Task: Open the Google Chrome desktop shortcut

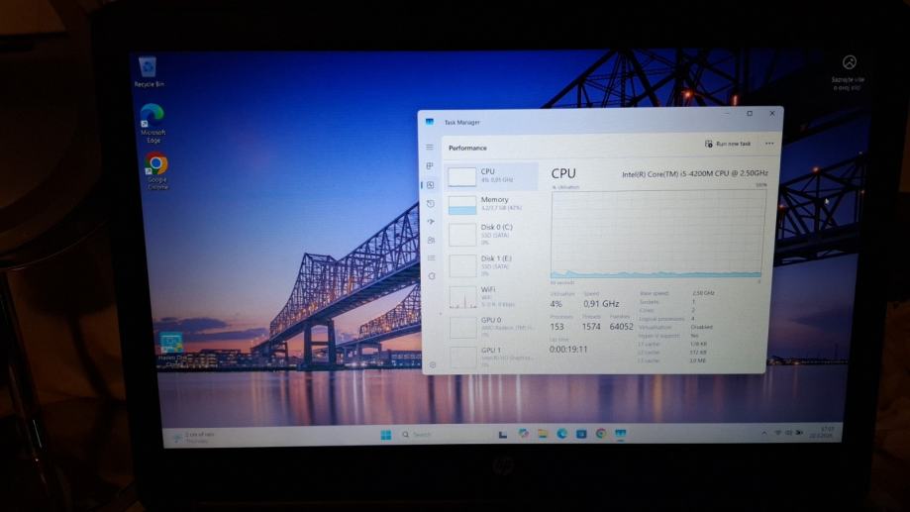Action: click(x=156, y=170)
